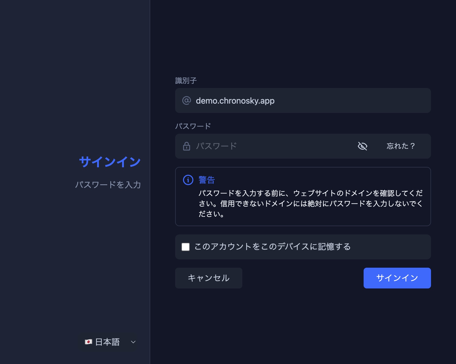Viewport: 456px width, 364px height.
Task: Click the @ icon in identifier field
Action: point(187,100)
